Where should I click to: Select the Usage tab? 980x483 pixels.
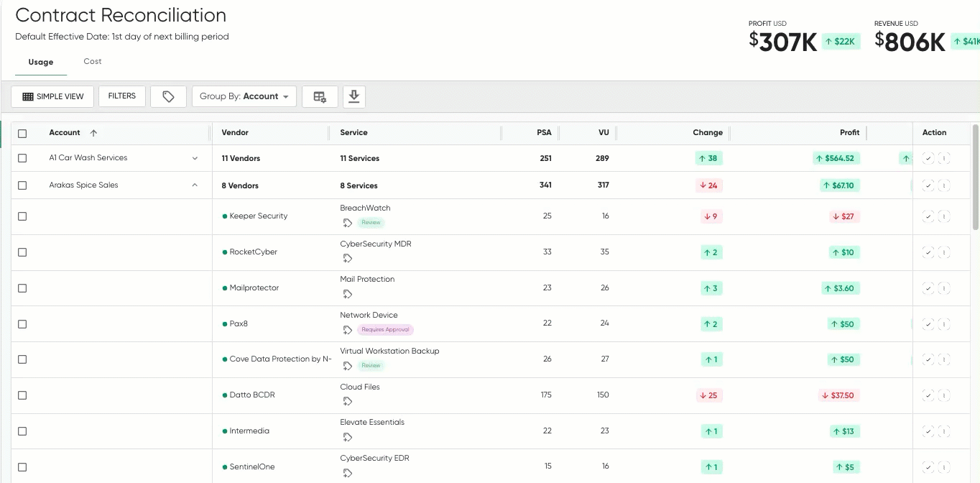41,63
